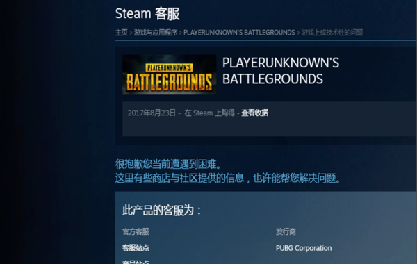Click 这里有些商店与社区提供的信息 help text
The width and height of the screenshot is (417, 264).
pyautogui.click(x=179, y=178)
